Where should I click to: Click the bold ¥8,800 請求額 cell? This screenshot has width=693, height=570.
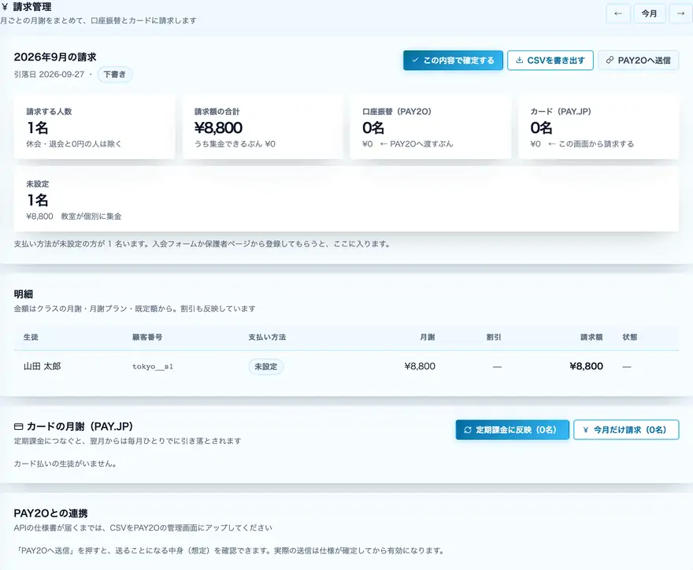pos(586,366)
